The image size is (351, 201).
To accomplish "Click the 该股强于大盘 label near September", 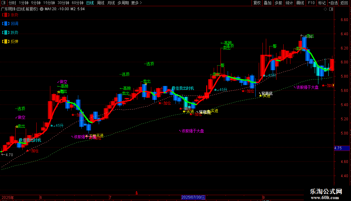I will pyautogui.click(x=306, y=87).
